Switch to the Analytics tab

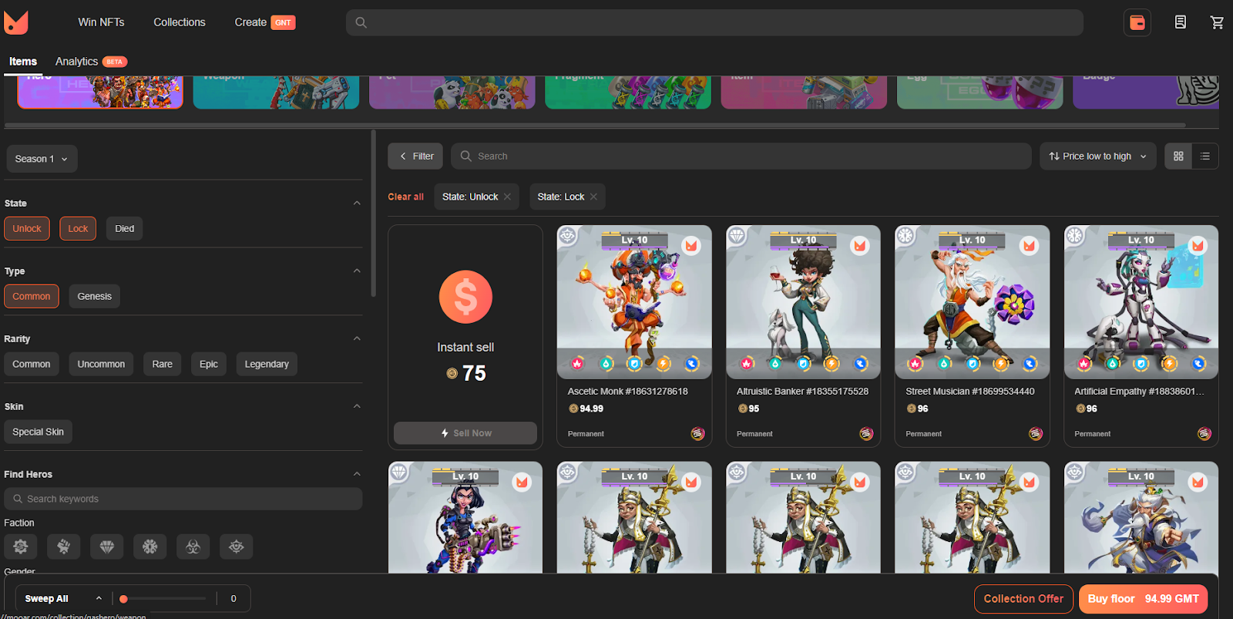[76, 62]
